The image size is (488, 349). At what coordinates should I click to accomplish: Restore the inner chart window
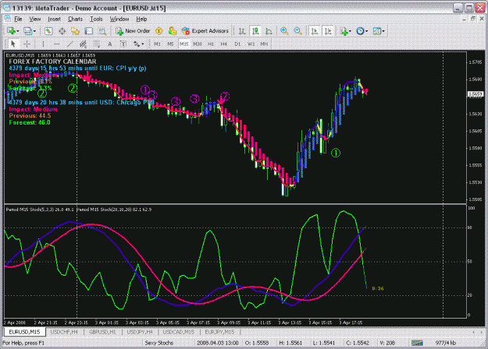472,19
